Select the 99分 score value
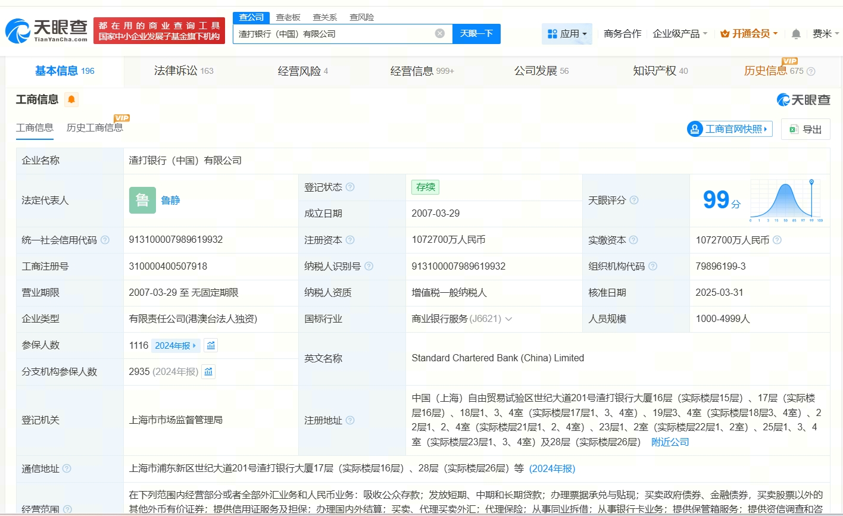 pyautogui.click(x=722, y=200)
